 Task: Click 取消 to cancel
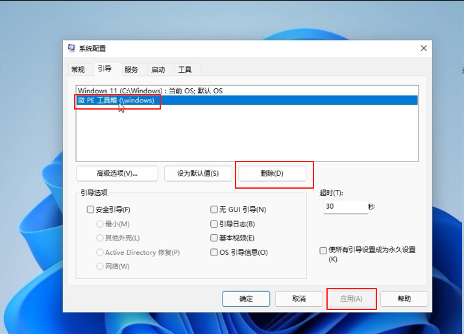click(x=299, y=299)
